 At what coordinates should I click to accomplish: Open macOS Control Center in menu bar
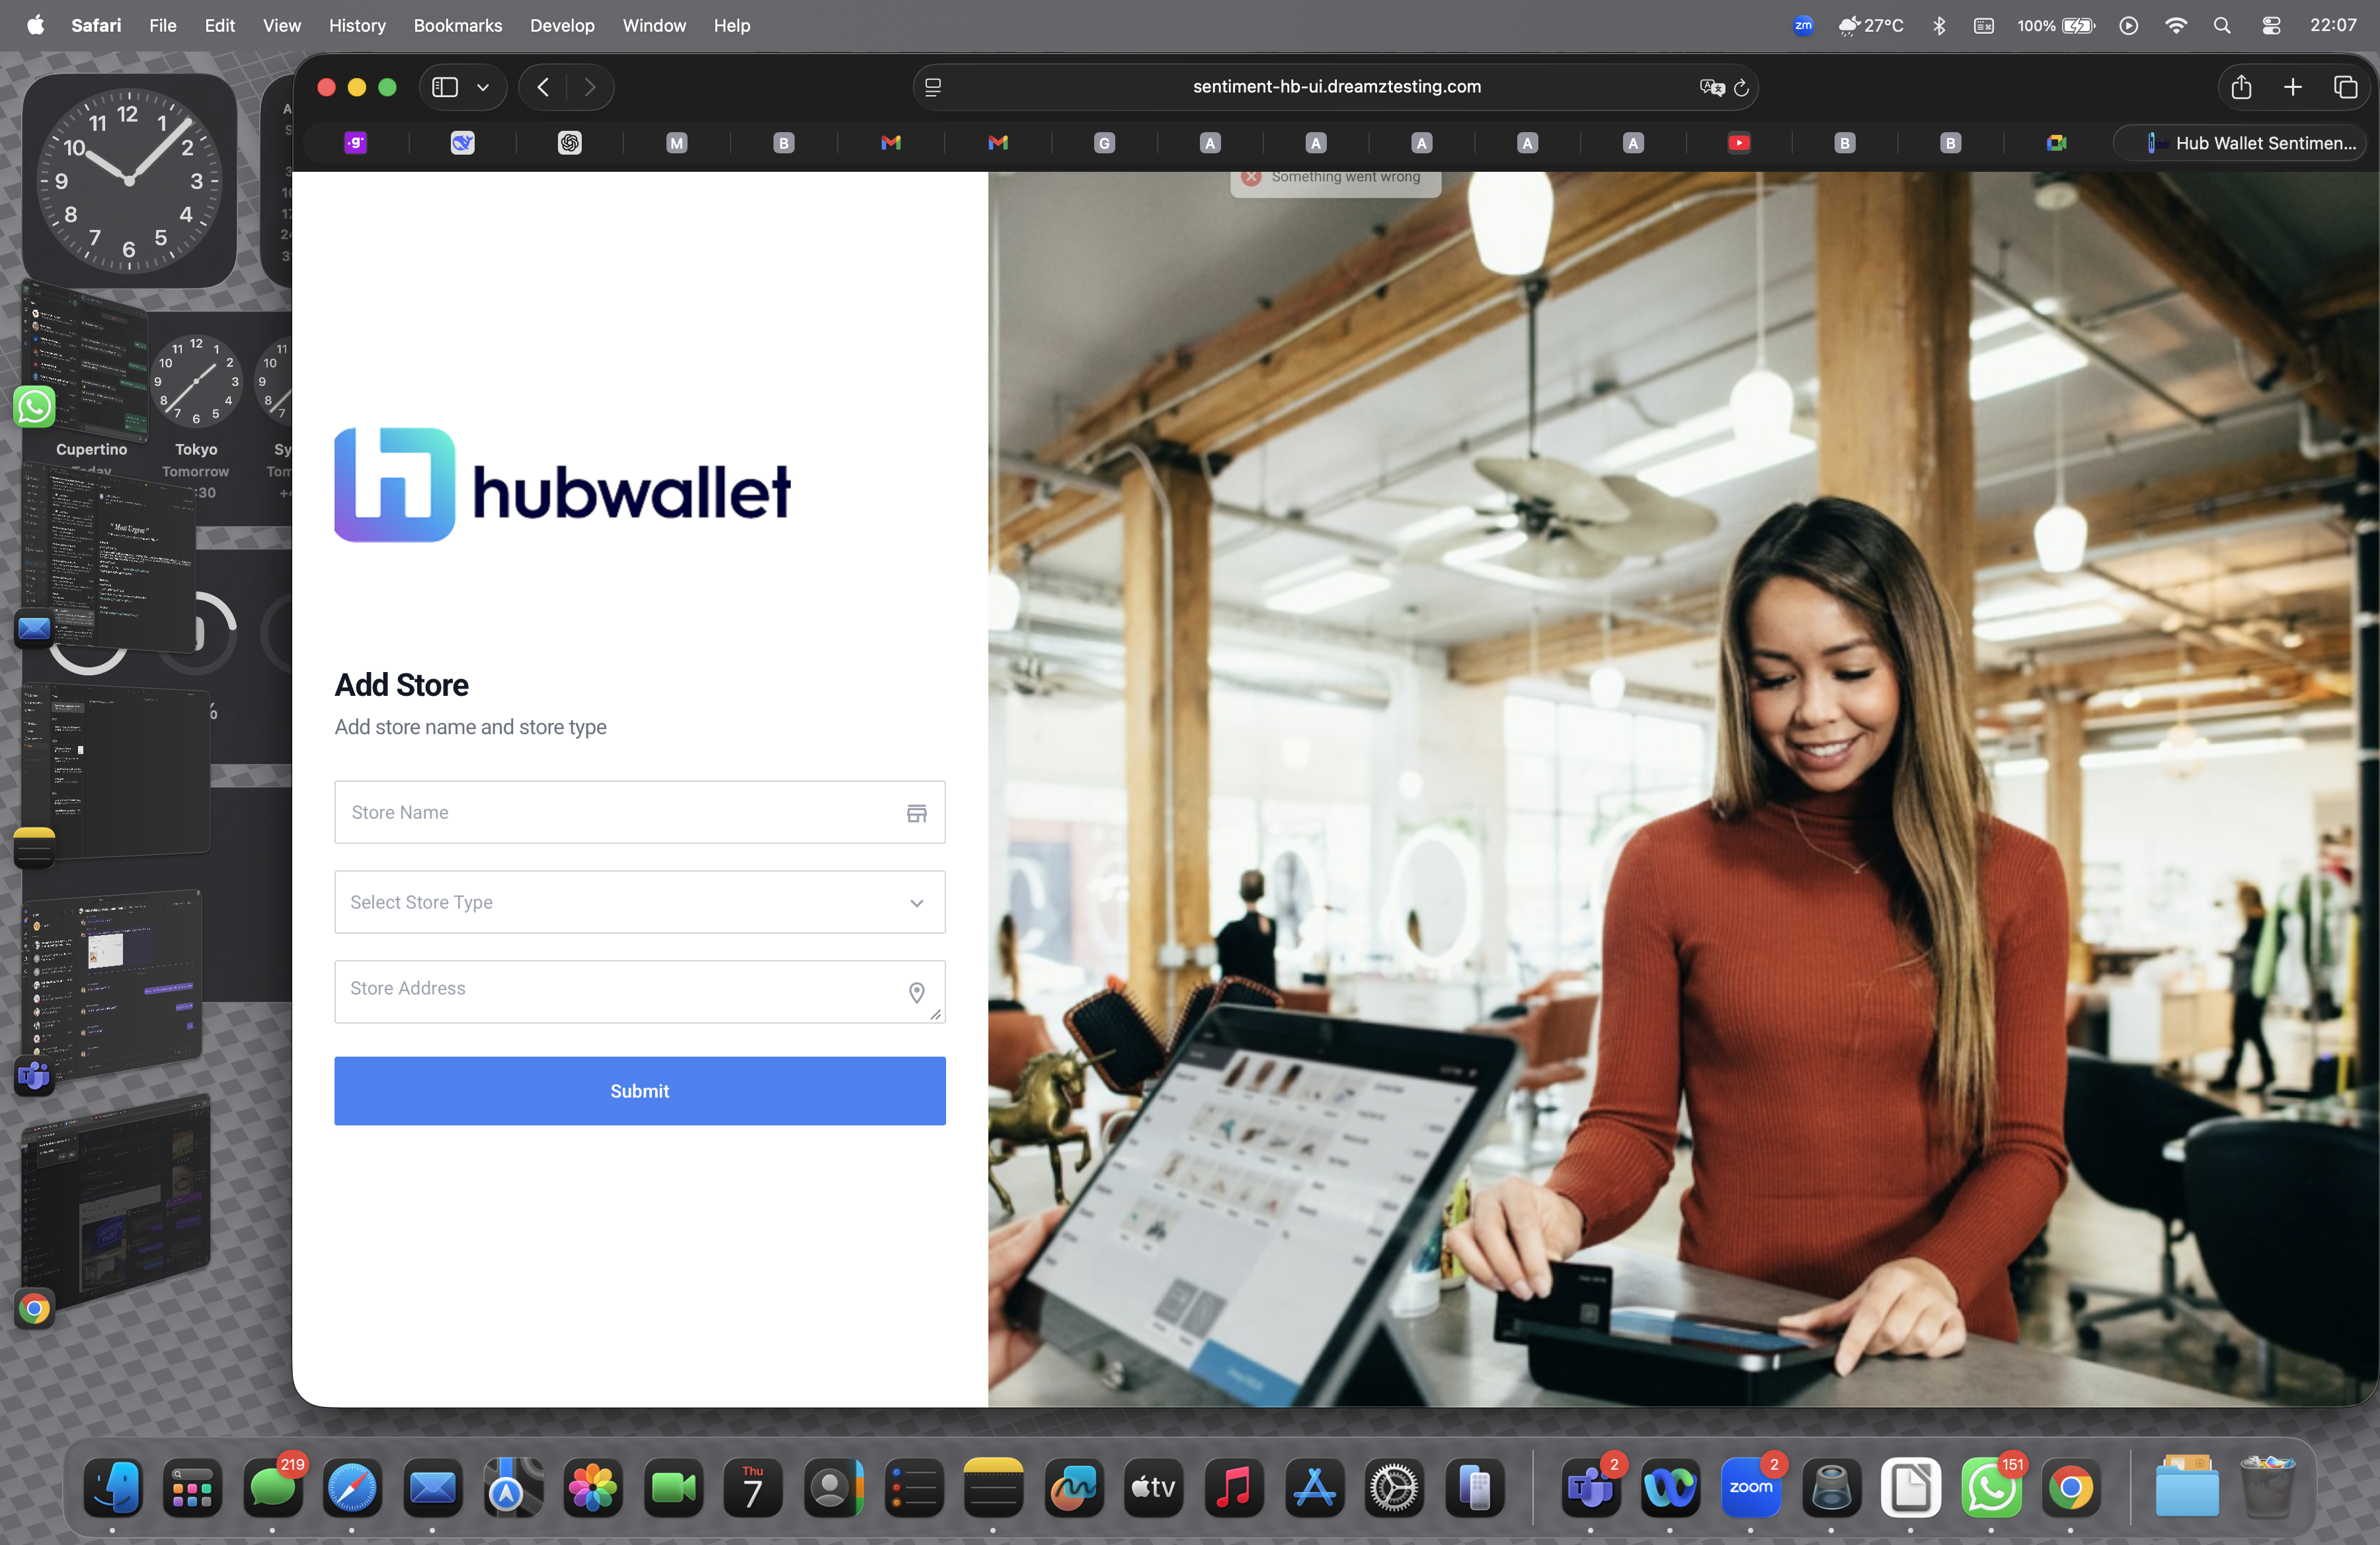[2271, 25]
